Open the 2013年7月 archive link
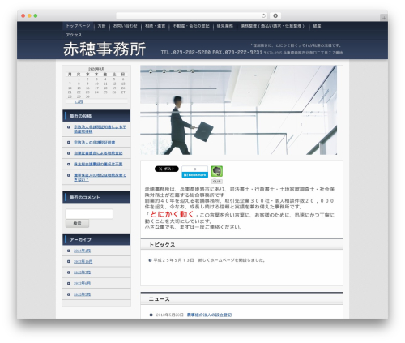 (82, 272)
